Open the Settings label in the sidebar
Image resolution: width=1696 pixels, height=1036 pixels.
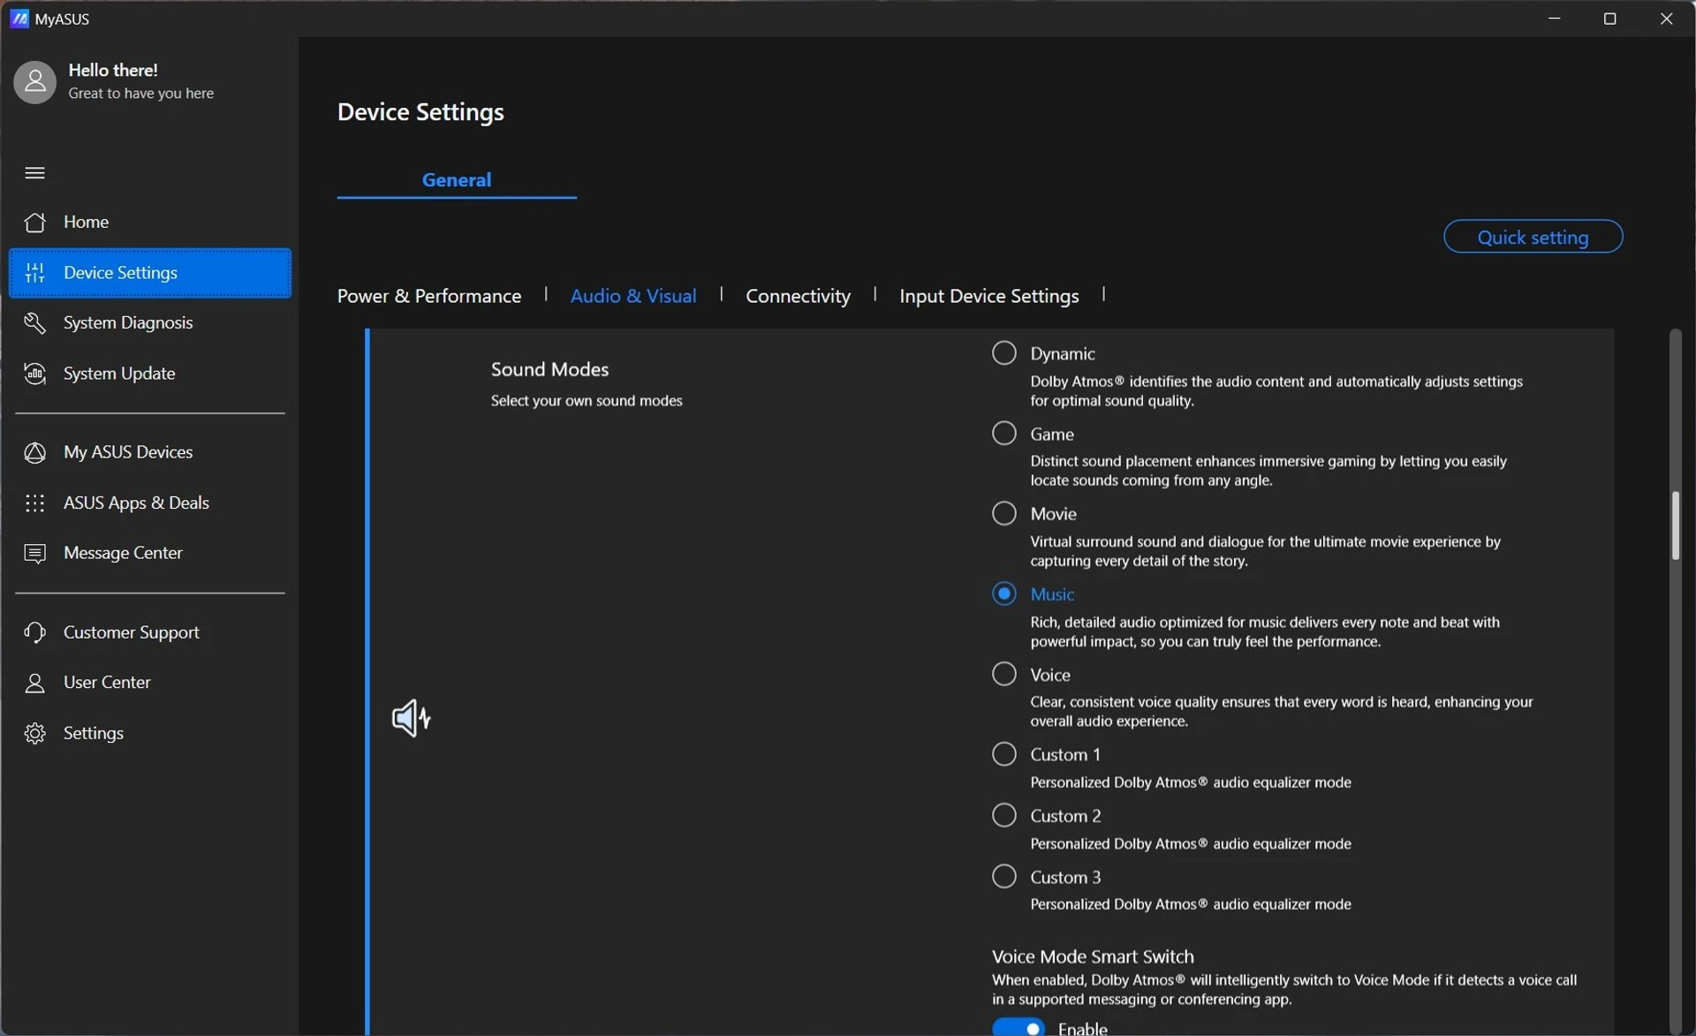[x=94, y=733]
